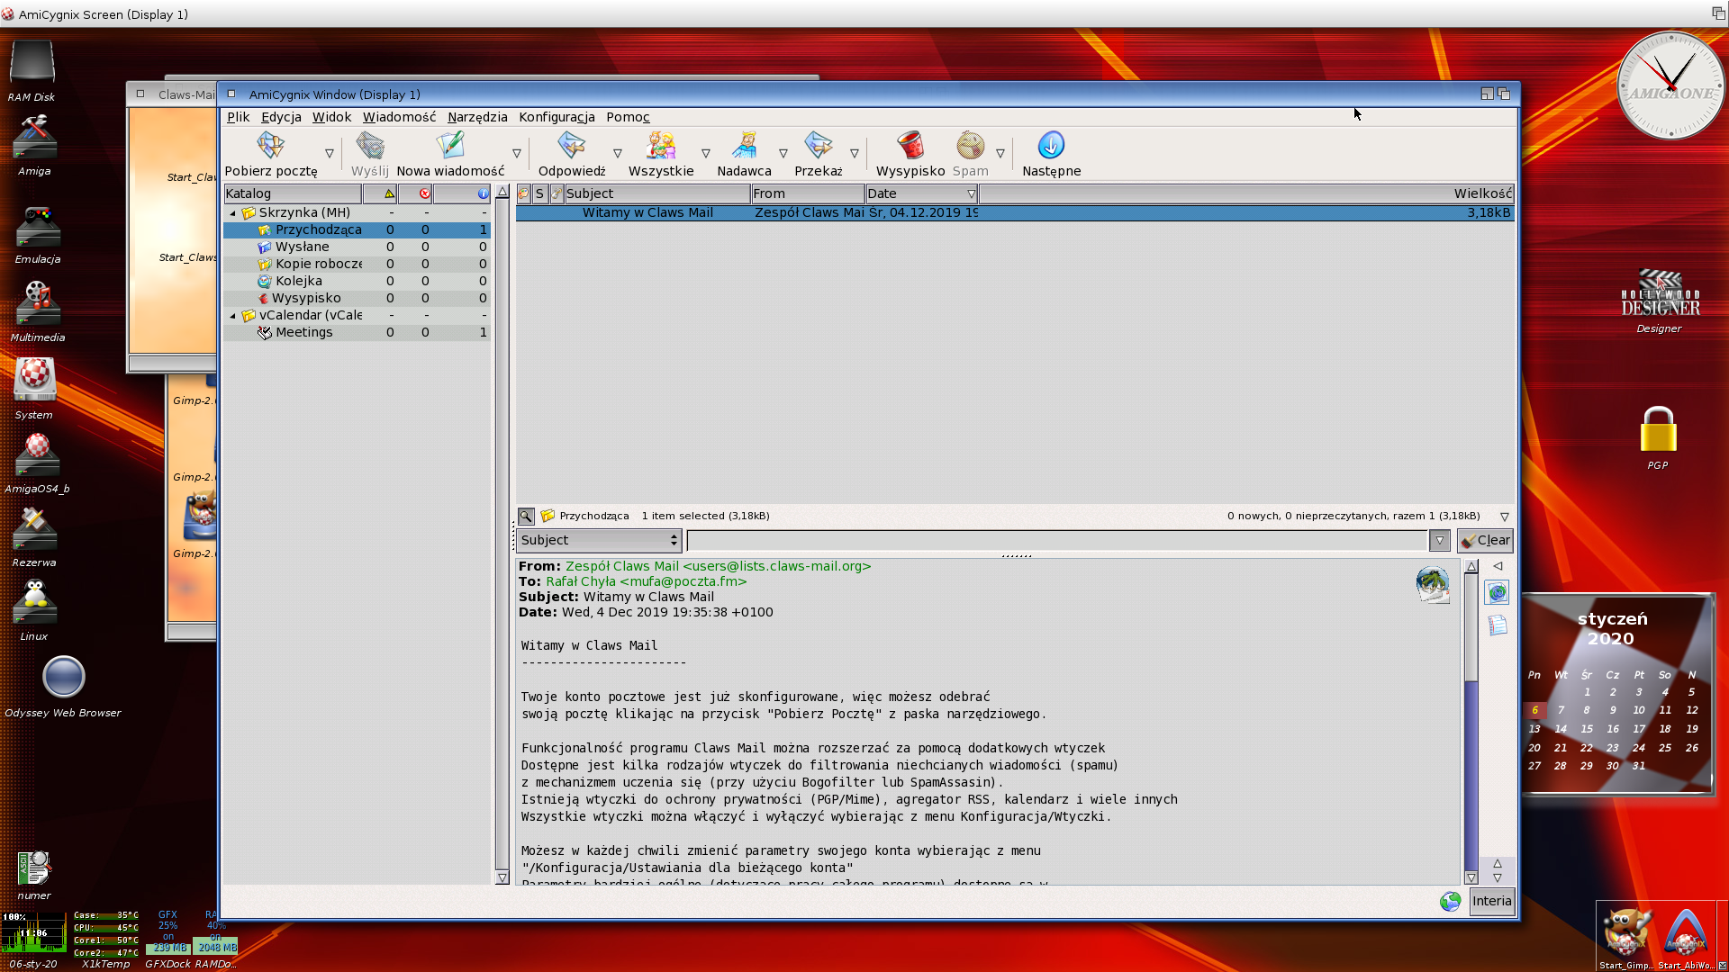Open the Konfiguracja menu
1729x972 pixels.
point(557,117)
